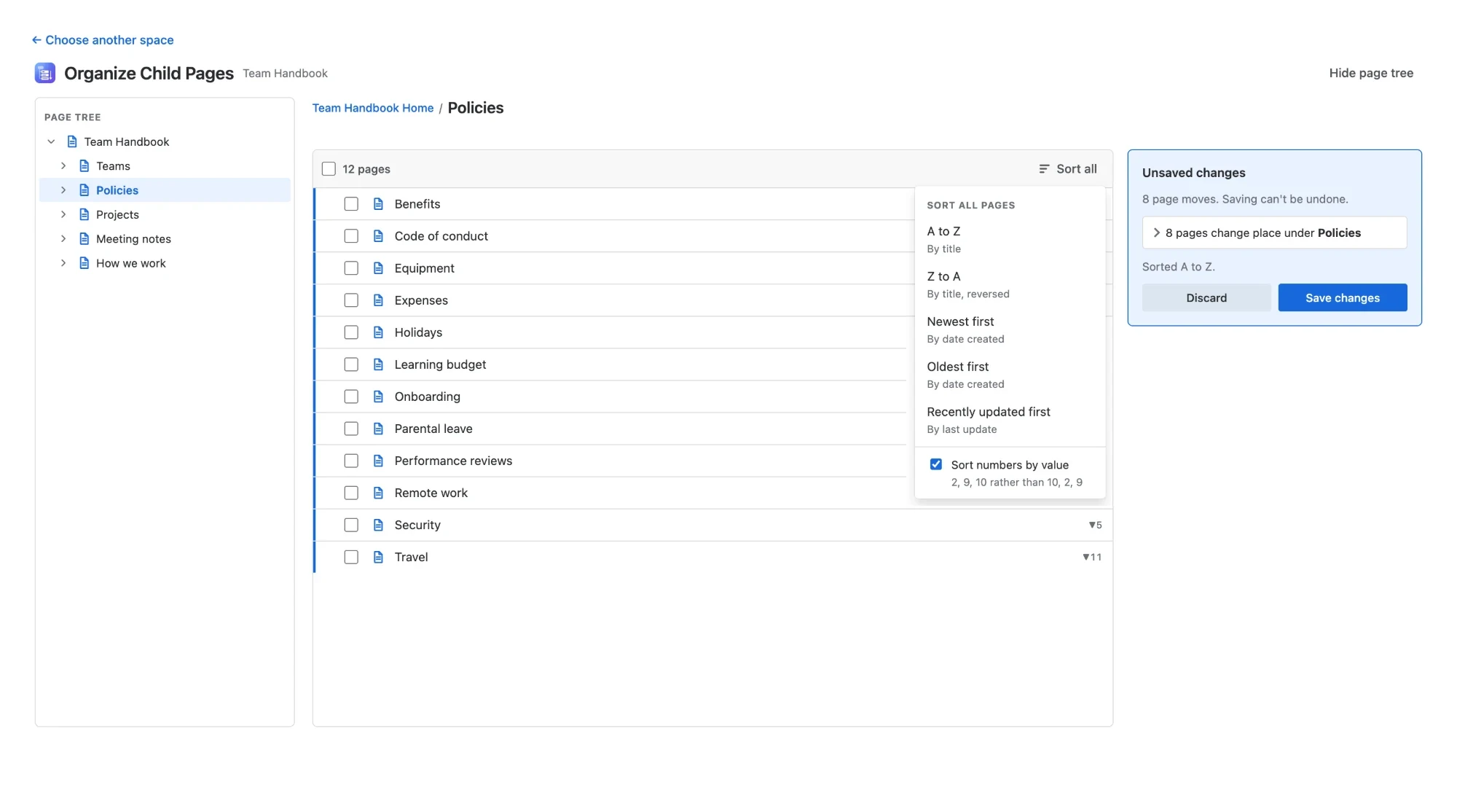
Task: Choose A to Z sort option
Action: point(1010,239)
